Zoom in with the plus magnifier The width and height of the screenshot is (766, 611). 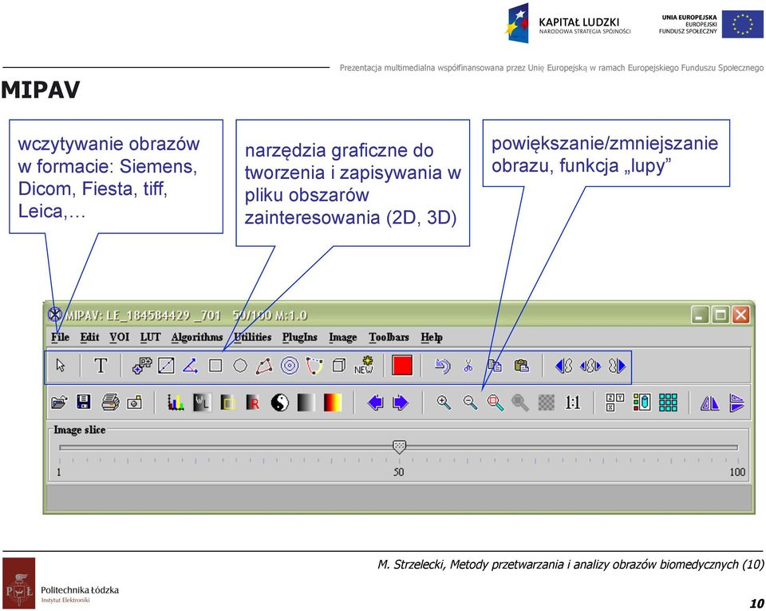[x=444, y=403]
